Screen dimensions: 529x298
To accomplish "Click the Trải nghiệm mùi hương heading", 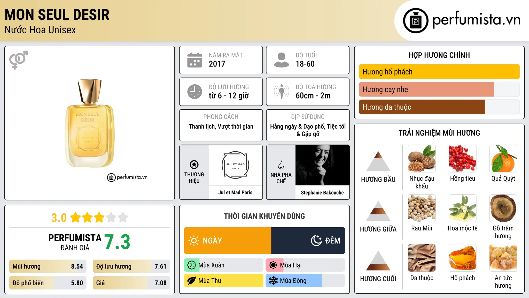I will coord(439,133).
